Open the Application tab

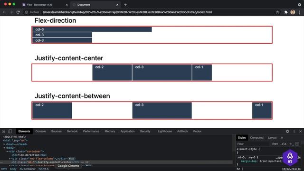coord(127,131)
